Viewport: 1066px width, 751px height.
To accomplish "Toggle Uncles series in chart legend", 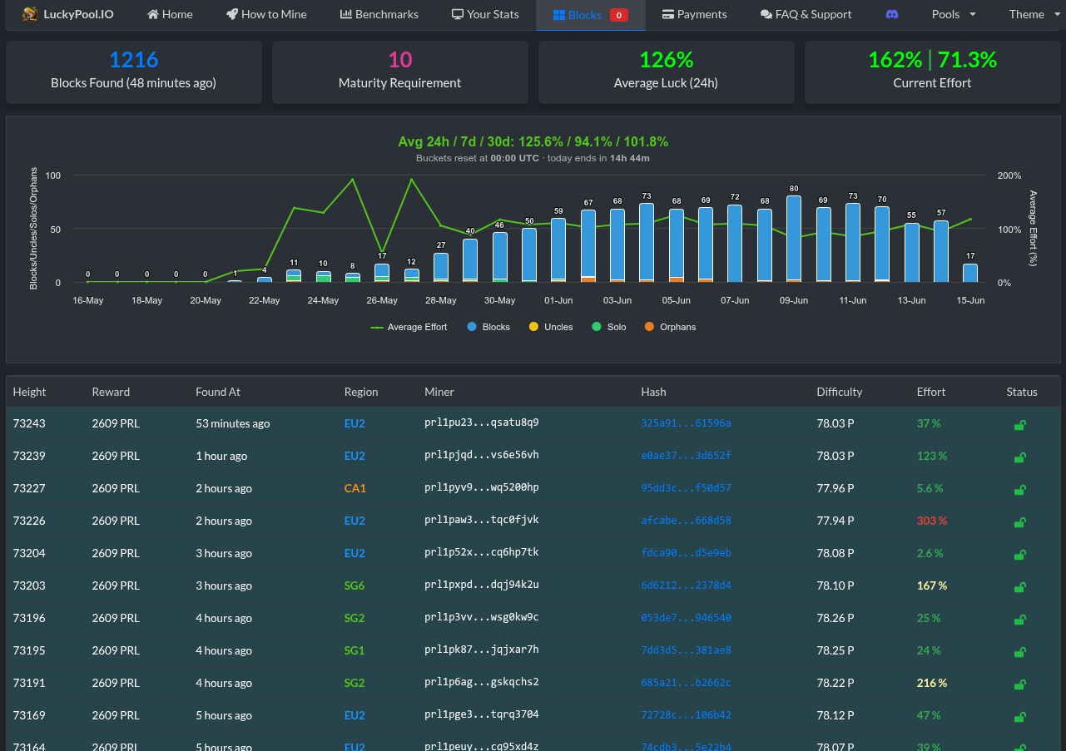I will tap(551, 327).
